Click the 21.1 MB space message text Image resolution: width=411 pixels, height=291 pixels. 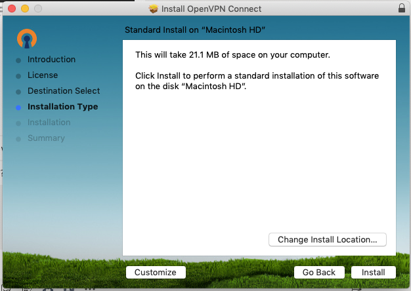point(232,54)
